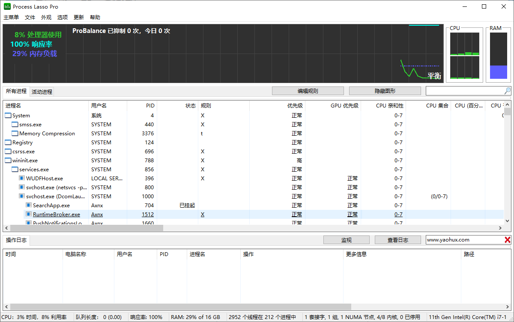
Task: Clear log filter using the red X icon
Action: (x=508, y=240)
